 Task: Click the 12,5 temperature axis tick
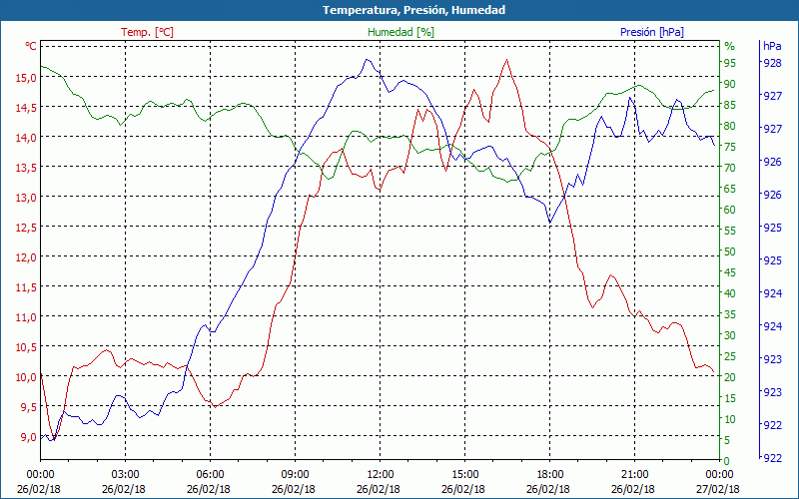click(27, 228)
